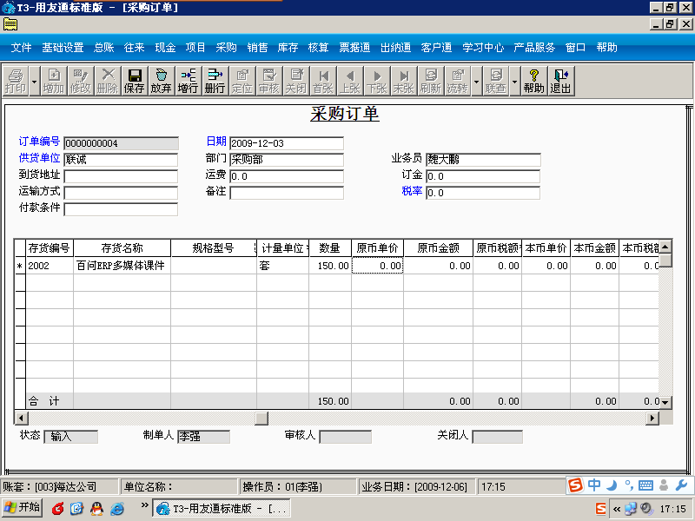
Task: Click the 供货单位 field containing 联诚
Action: coord(121,160)
